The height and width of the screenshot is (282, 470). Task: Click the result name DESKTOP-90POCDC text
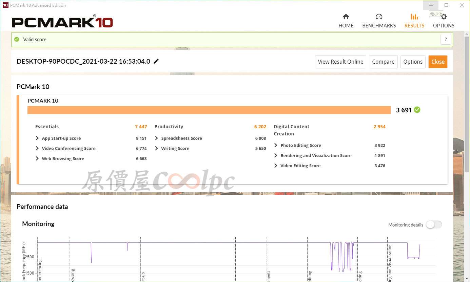83,61
